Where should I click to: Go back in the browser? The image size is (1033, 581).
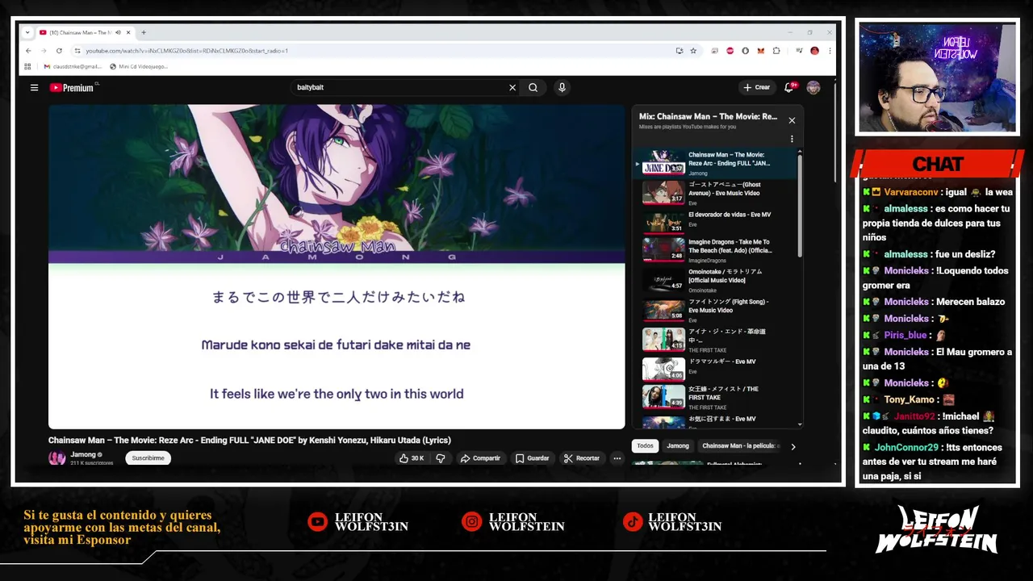(x=29, y=51)
